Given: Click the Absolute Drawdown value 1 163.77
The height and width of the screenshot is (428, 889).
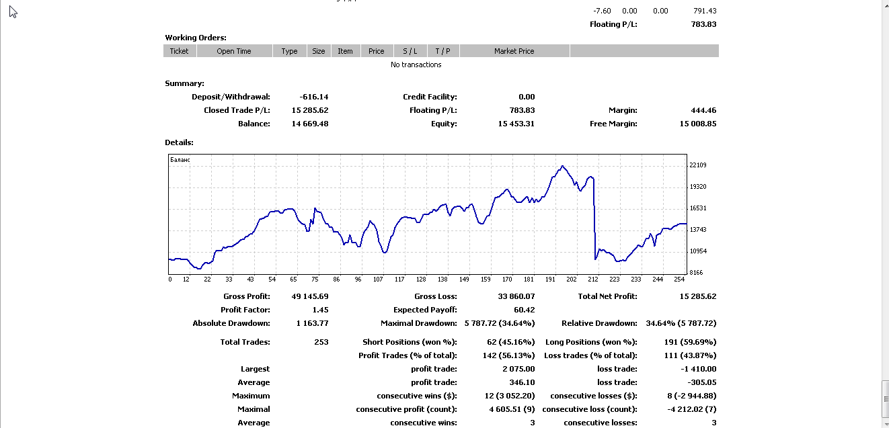Looking at the screenshot, I should [x=312, y=323].
